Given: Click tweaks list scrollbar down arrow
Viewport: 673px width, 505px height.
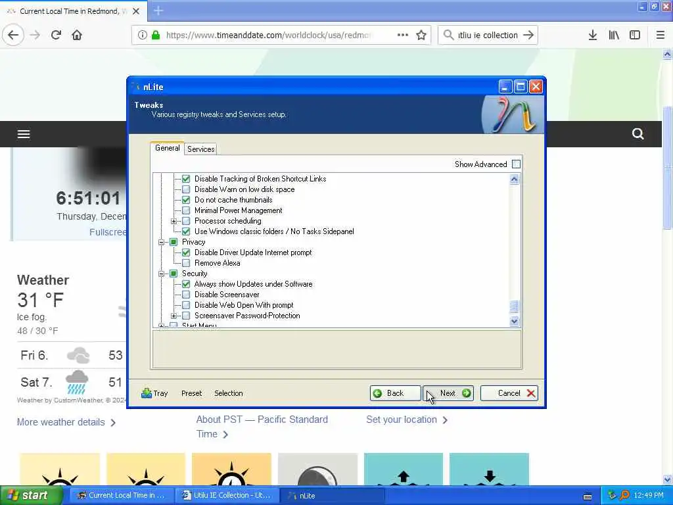Looking at the screenshot, I should (514, 321).
